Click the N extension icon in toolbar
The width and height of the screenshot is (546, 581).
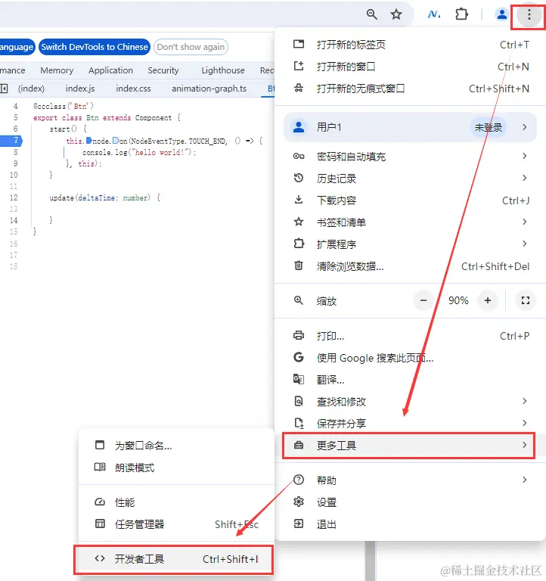coord(434,14)
